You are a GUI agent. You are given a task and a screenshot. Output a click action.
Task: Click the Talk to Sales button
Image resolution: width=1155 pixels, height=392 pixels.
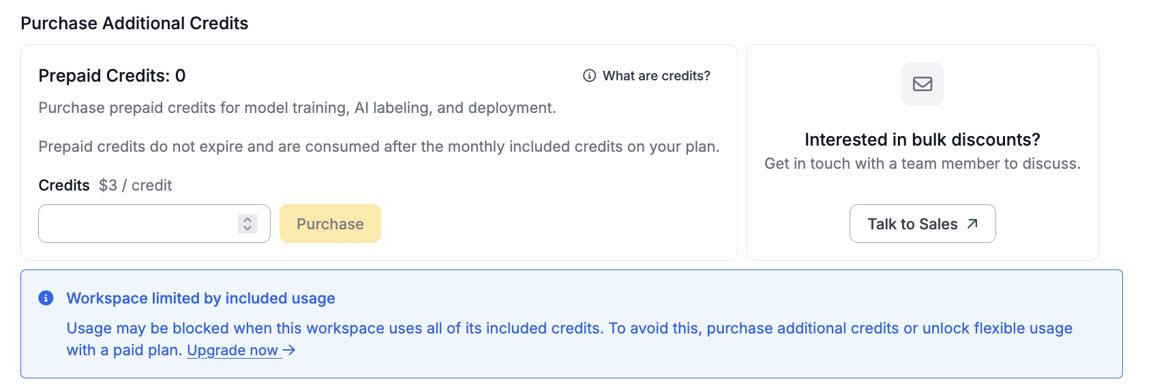[922, 224]
